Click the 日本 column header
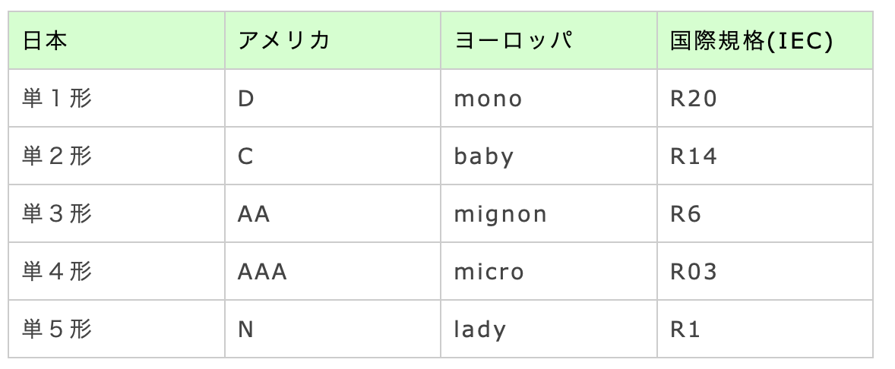 [46, 41]
